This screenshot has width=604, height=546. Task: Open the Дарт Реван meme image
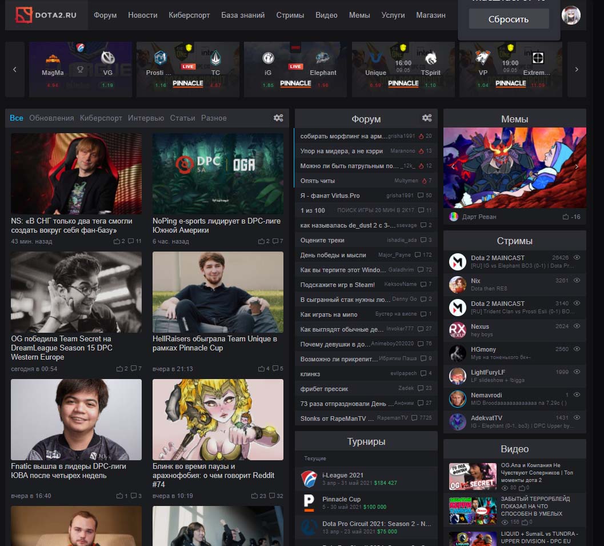coord(515,168)
